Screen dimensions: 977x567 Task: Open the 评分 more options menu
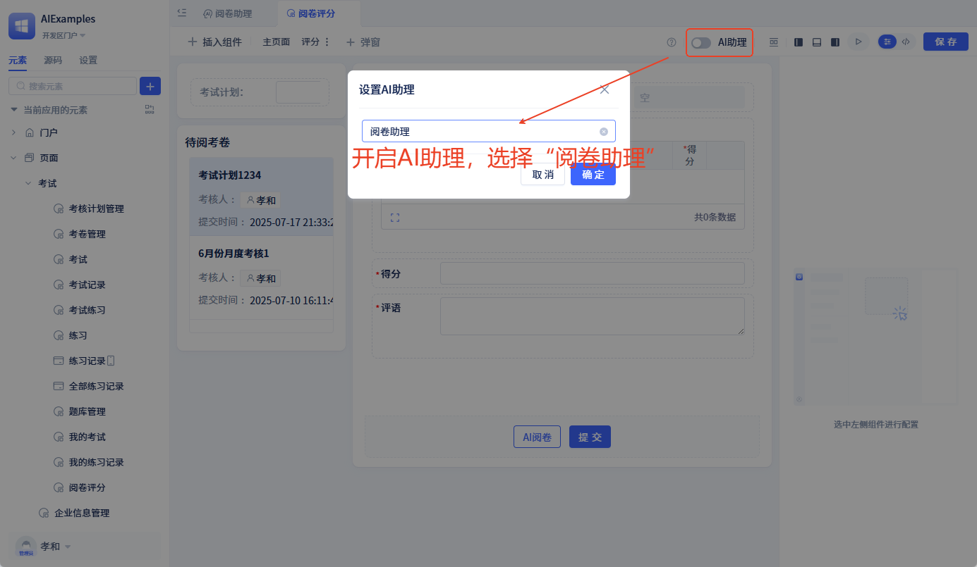tap(327, 42)
